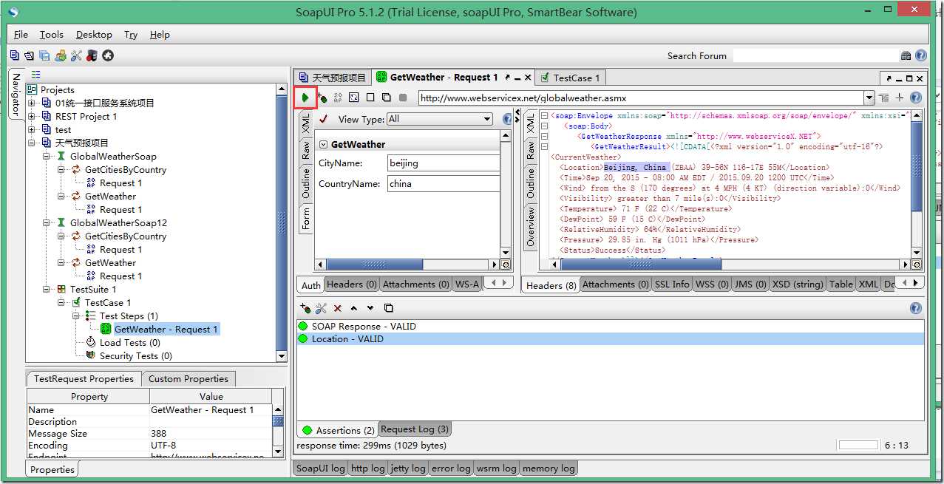Click in the CountryName input field

coord(444,183)
